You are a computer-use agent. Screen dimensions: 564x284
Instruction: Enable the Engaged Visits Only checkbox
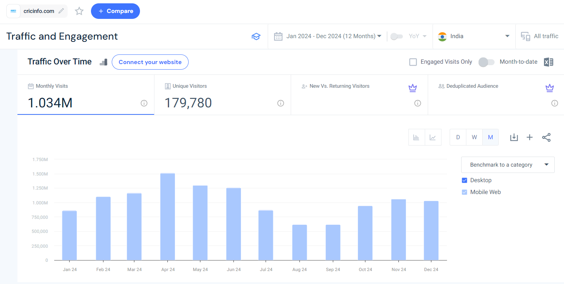click(413, 62)
